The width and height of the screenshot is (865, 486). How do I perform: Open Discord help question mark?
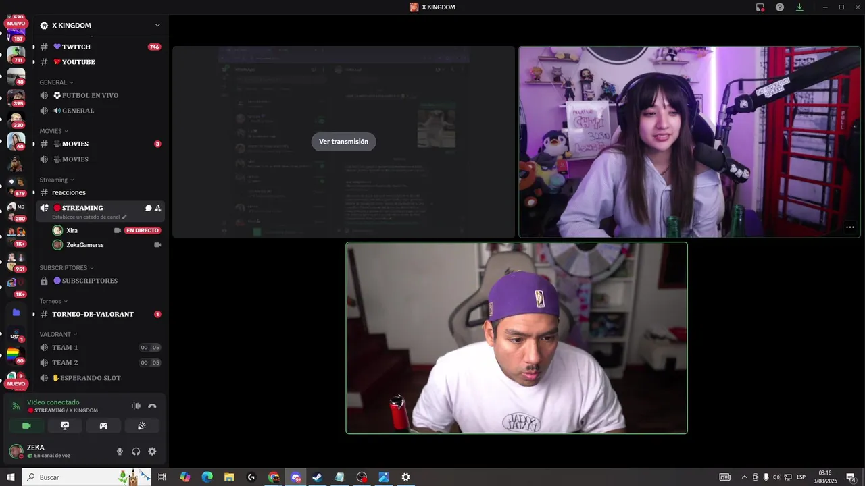pos(780,7)
